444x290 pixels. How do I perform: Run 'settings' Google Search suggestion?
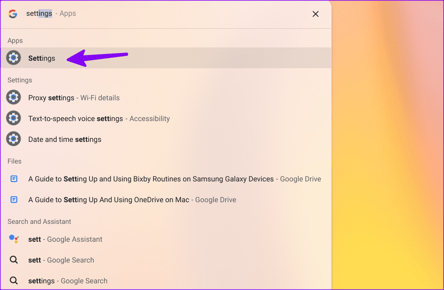(x=166, y=281)
